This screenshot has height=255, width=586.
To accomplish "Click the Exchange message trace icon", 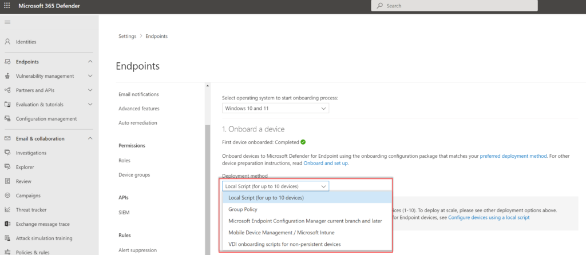I will 7,224.
